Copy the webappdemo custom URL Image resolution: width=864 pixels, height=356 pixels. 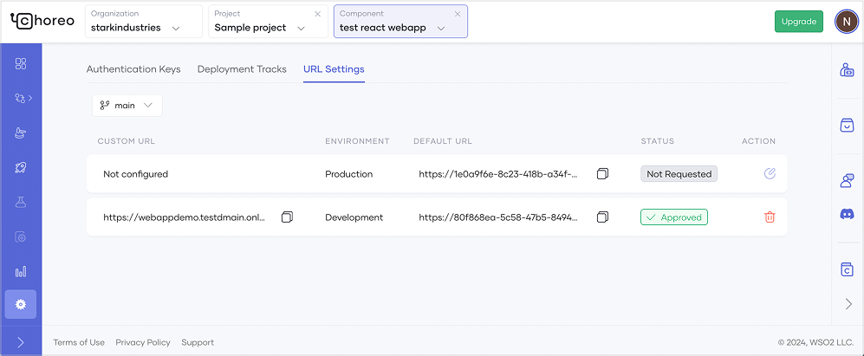click(x=287, y=217)
